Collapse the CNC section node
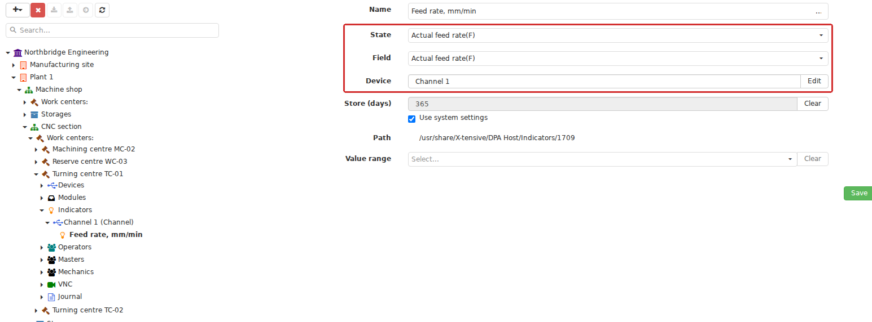The width and height of the screenshot is (872, 322). 25,127
